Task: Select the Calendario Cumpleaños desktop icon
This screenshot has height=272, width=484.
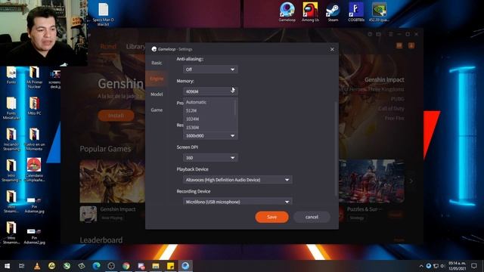Action: 34,169
